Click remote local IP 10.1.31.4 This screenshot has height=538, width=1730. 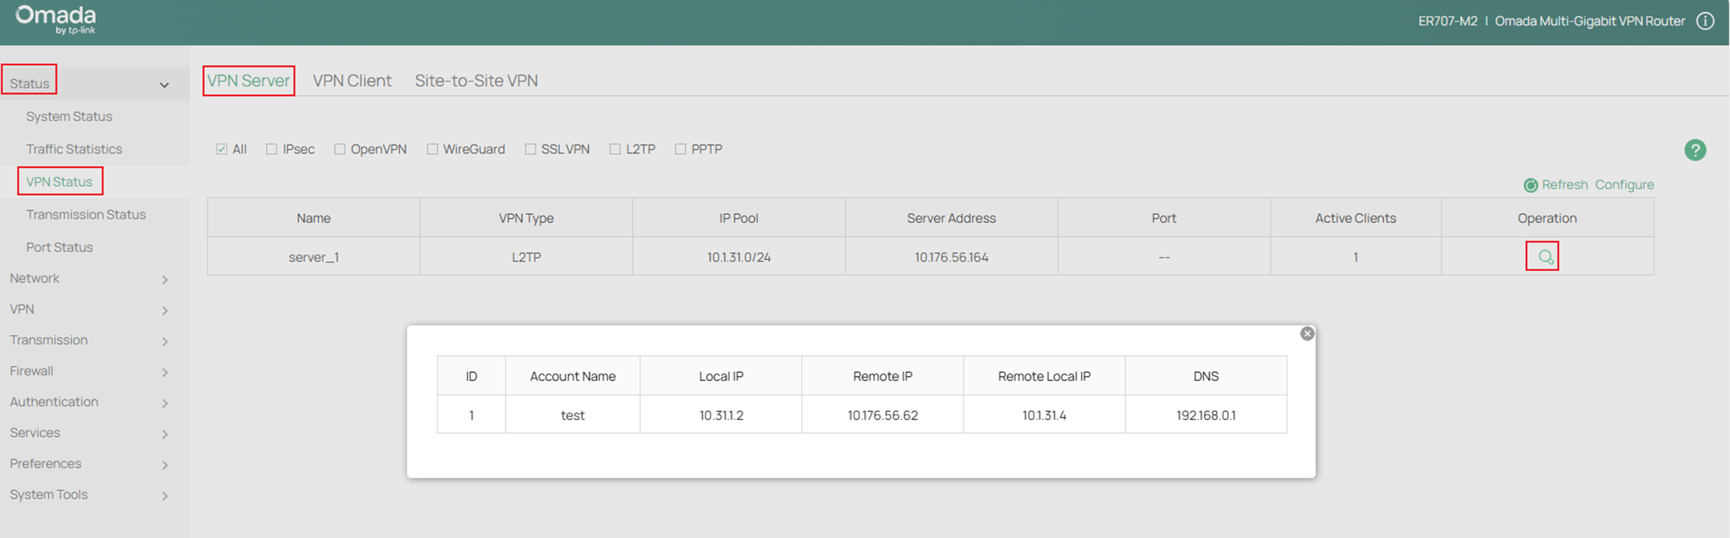click(x=1044, y=415)
